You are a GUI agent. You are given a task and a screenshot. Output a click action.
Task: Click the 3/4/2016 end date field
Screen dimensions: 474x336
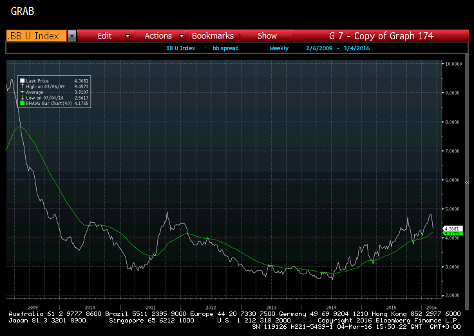pyautogui.click(x=356, y=48)
